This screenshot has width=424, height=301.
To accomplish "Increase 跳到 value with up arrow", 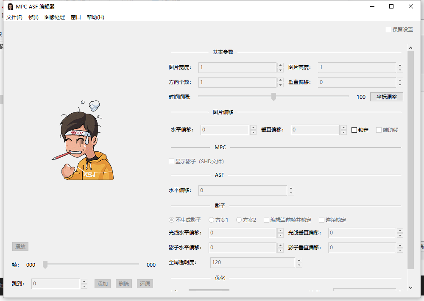I will (x=84, y=281).
